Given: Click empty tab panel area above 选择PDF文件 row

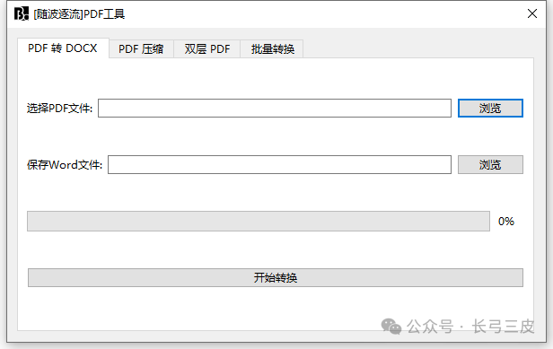Looking at the screenshot, I should [275, 77].
